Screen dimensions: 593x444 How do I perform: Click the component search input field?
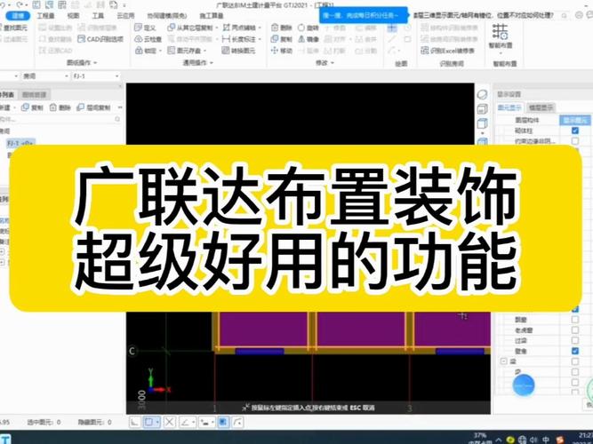(x=60, y=119)
